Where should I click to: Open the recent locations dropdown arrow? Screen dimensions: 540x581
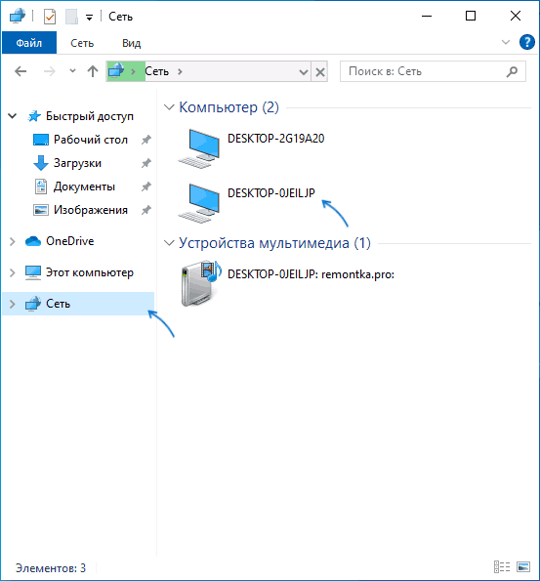pos(72,70)
